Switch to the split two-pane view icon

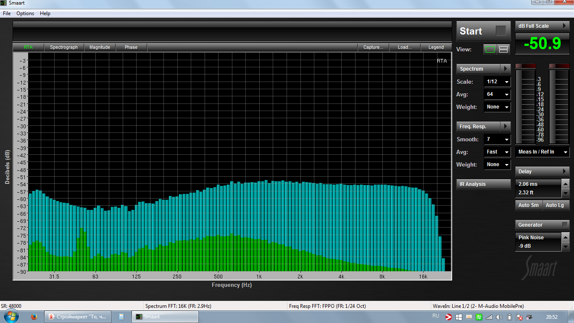503,49
